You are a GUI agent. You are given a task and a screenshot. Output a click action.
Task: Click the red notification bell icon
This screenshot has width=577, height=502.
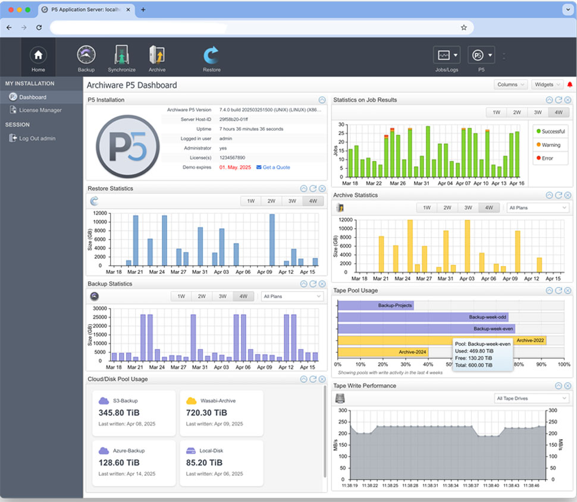tap(570, 84)
